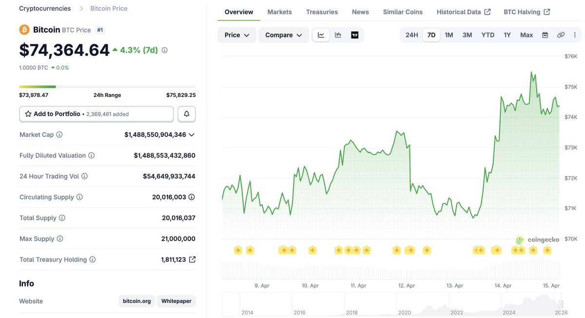Screen dimensions: 585x318
Task: Switch to candlestick chart view
Action: [338, 35]
